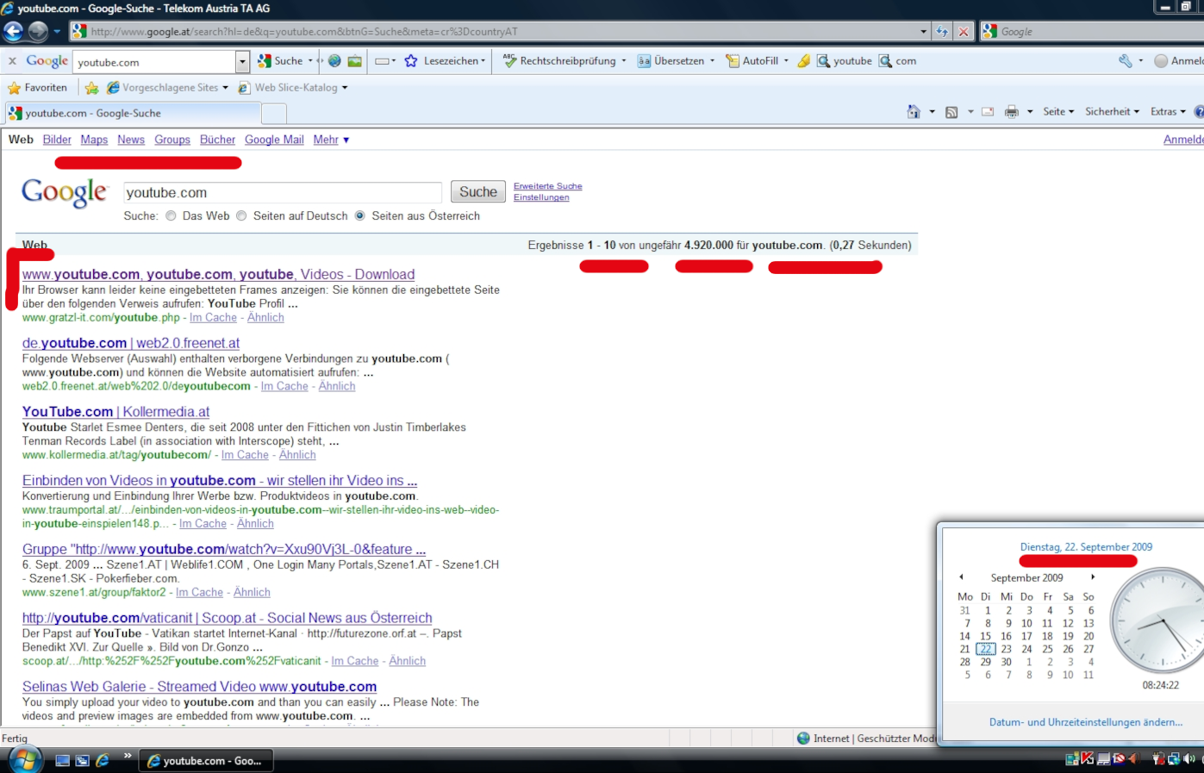Screen dimensions: 1204x773
Task: Click Internet Explorer quick launch icon
Action: (x=103, y=760)
